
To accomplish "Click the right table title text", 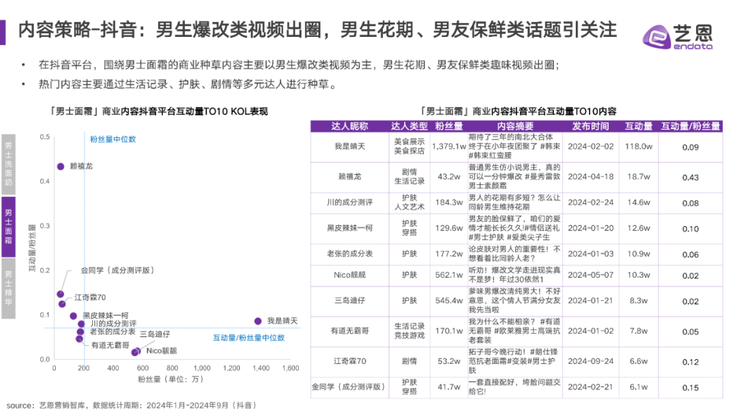I will [517, 111].
